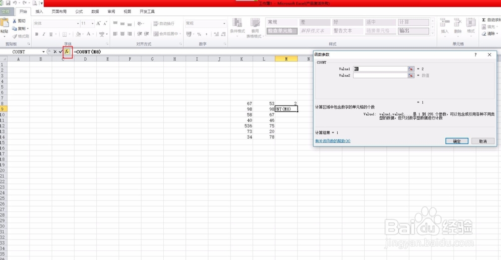Click the Value2 input field
501x260 pixels.
[x=380, y=75]
